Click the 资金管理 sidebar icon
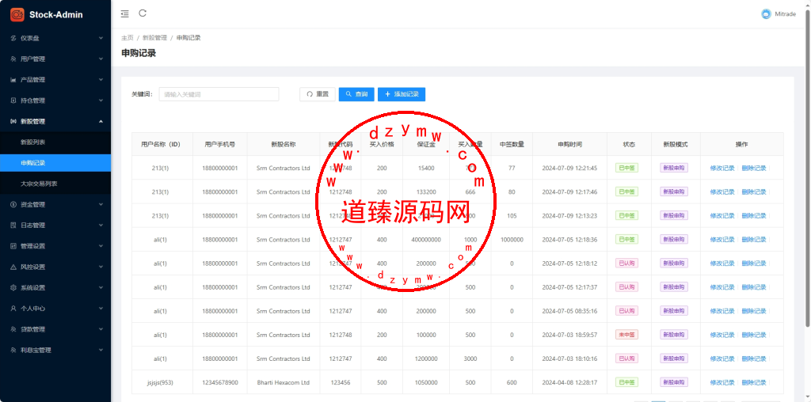Image resolution: width=811 pixels, height=402 pixels. pos(13,205)
